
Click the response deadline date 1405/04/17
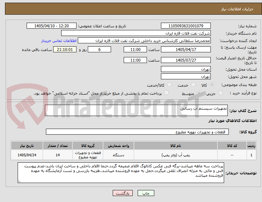point(186,49)
